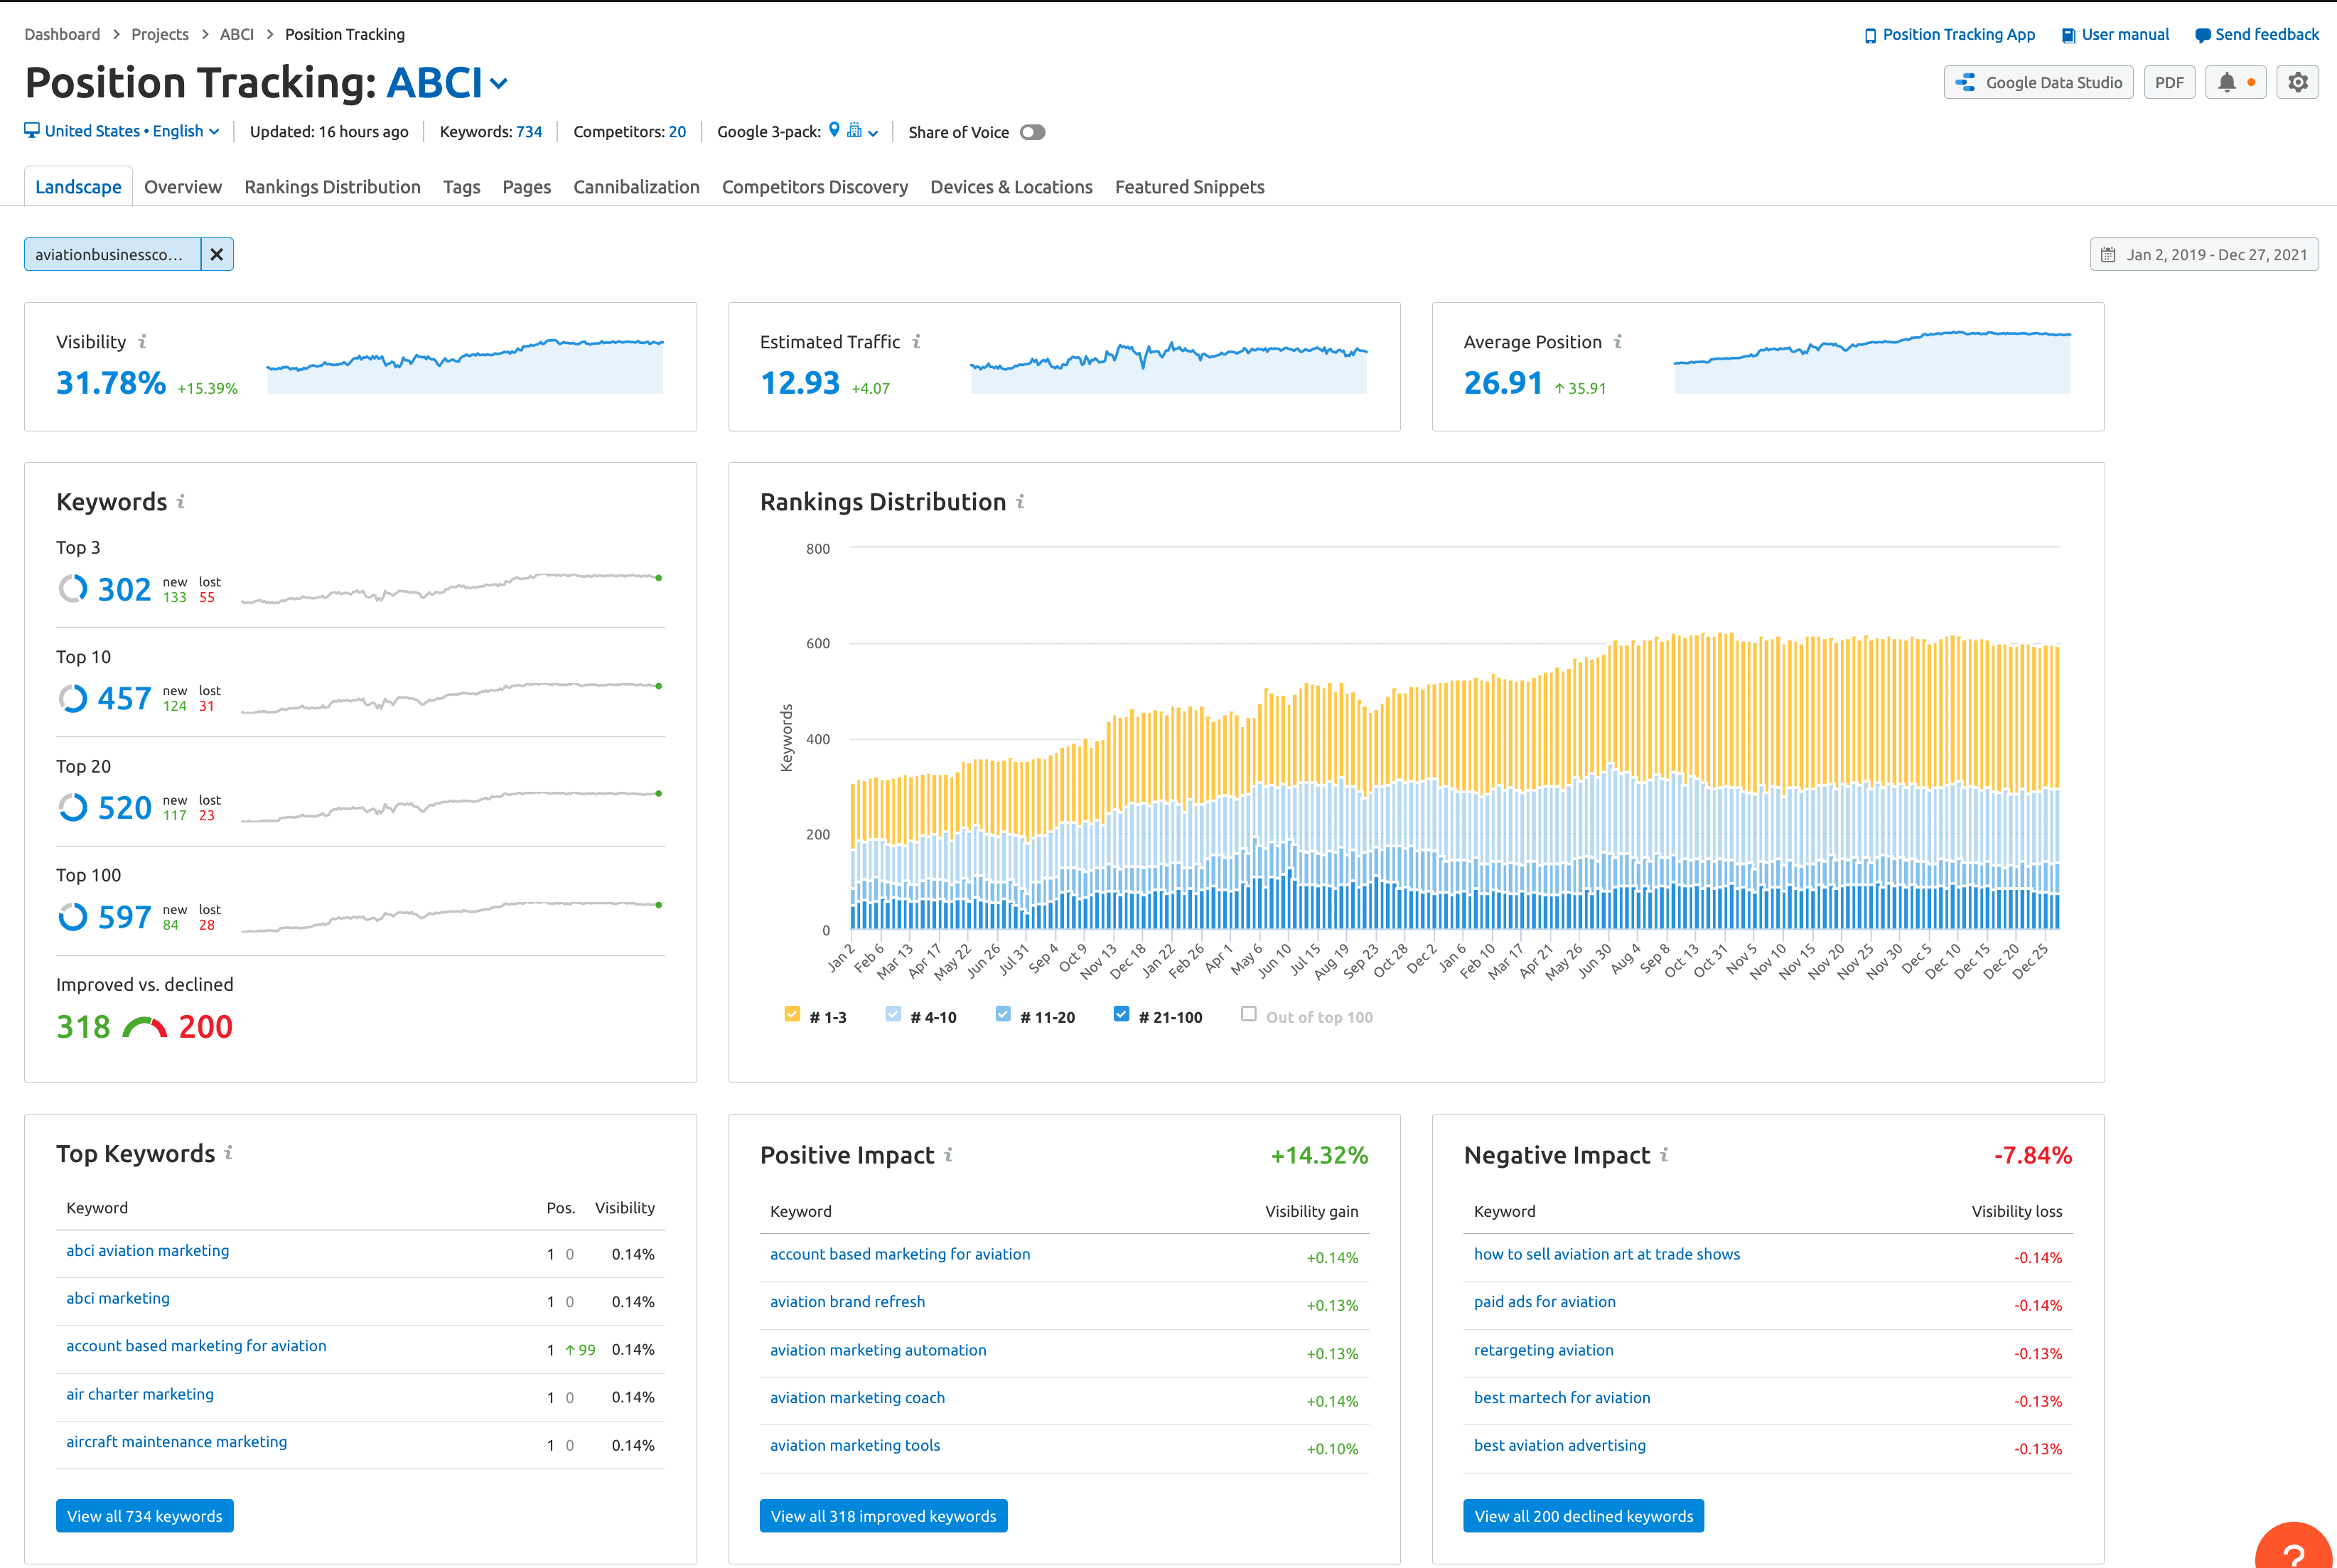The image size is (2337, 1568).
Task: Open Featured Snippets tab
Action: click(1189, 187)
